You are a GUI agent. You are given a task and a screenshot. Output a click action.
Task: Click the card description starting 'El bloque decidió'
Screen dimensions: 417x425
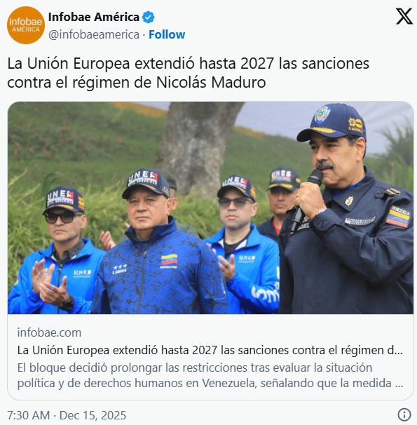[x=210, y=375]
